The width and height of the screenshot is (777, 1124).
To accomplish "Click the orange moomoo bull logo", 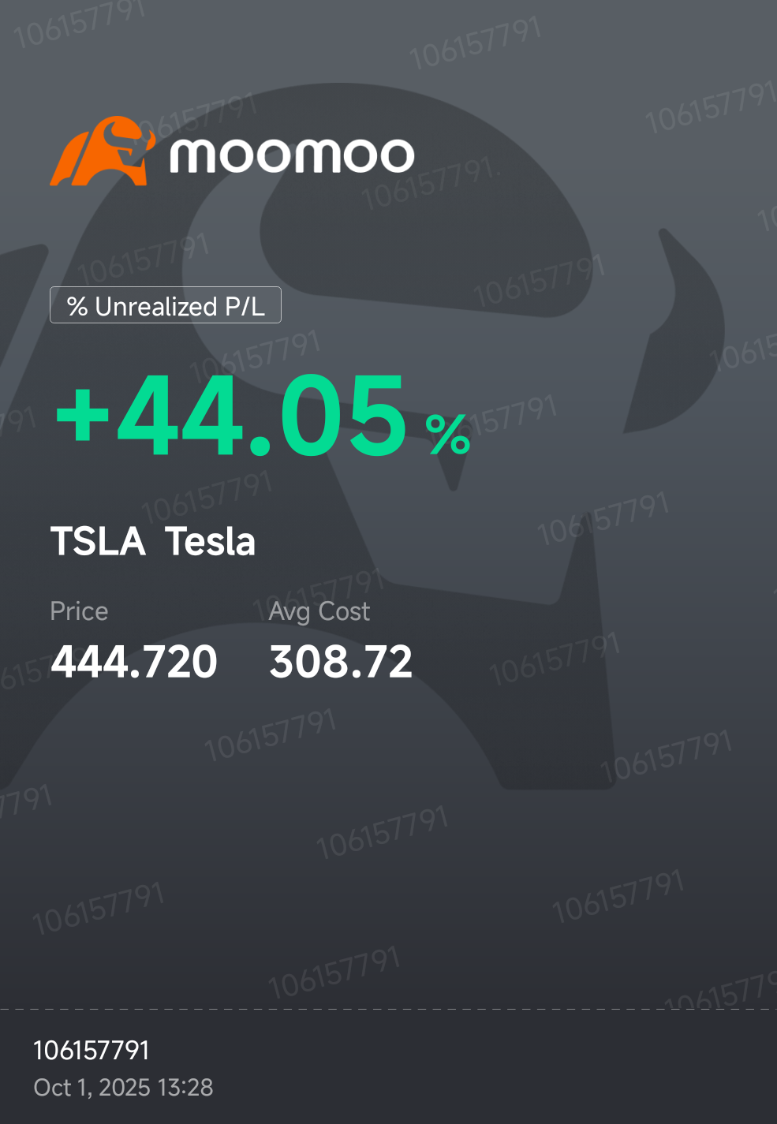I will [x=101, y=151].
